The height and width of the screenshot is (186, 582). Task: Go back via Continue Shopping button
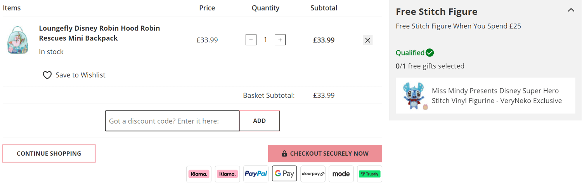pyautogui.click(x=49, y=153)
